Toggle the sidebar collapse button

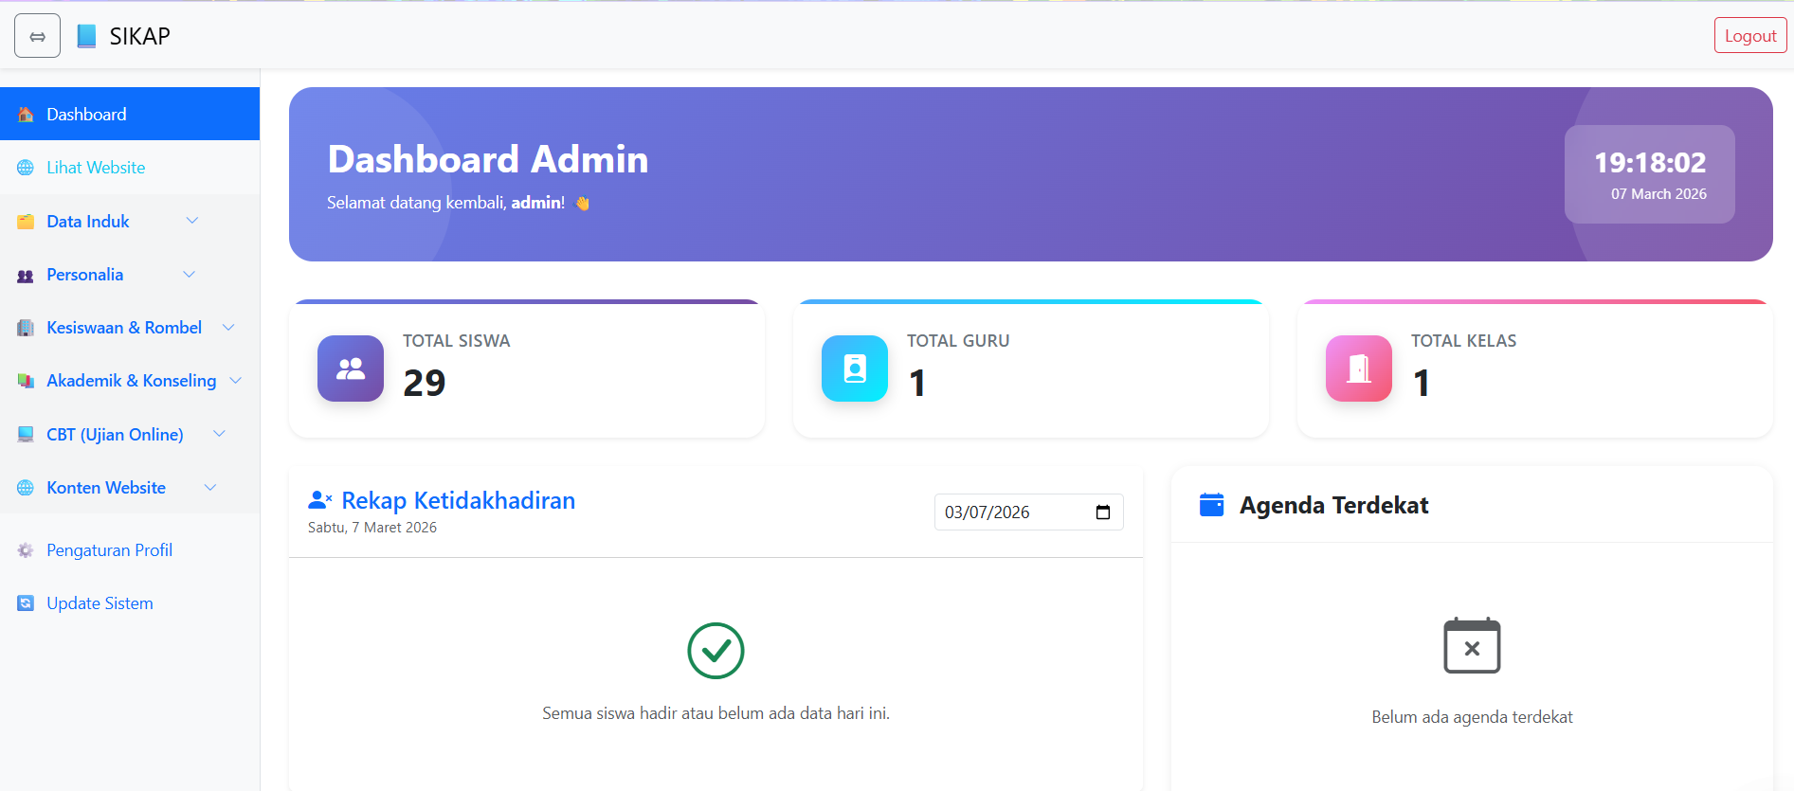[38, 36]
